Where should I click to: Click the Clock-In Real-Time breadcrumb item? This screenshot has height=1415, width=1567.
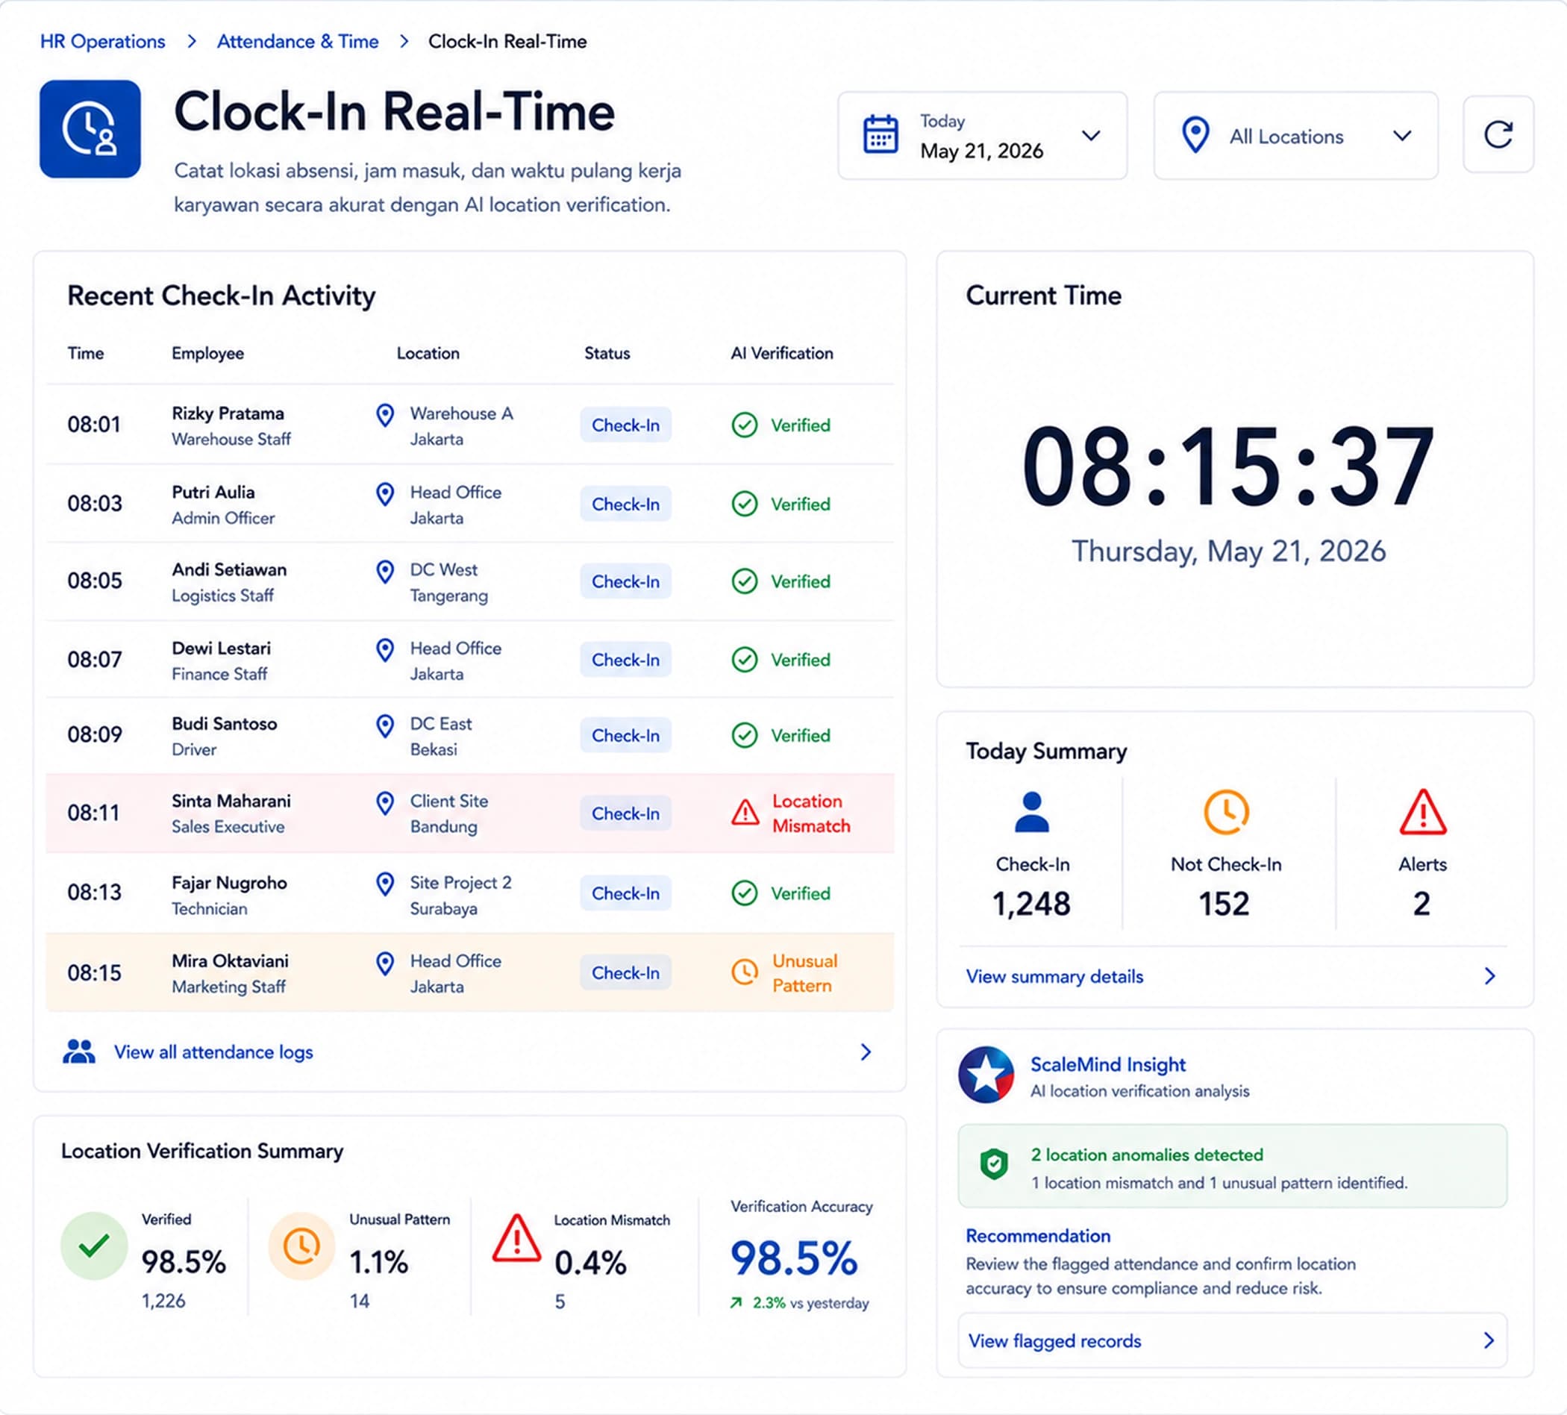click(x=507, y=41)
